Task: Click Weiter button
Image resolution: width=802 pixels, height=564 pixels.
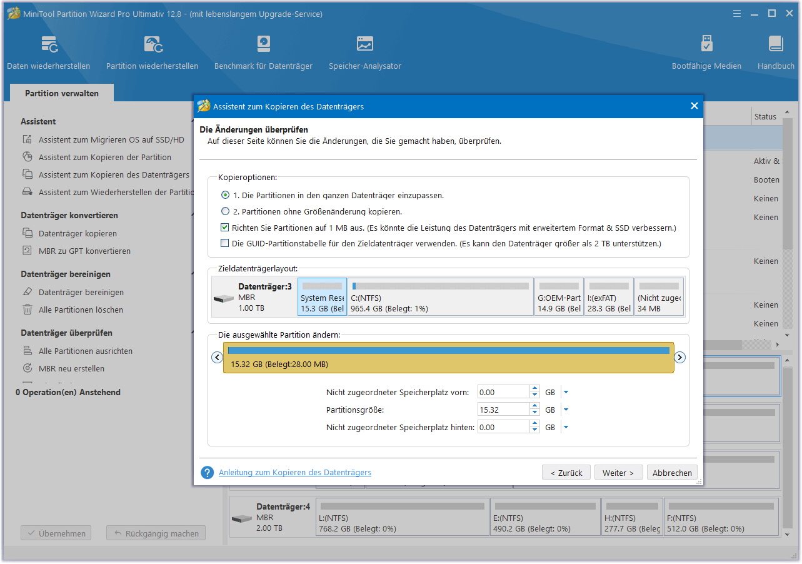Action: 618,473
